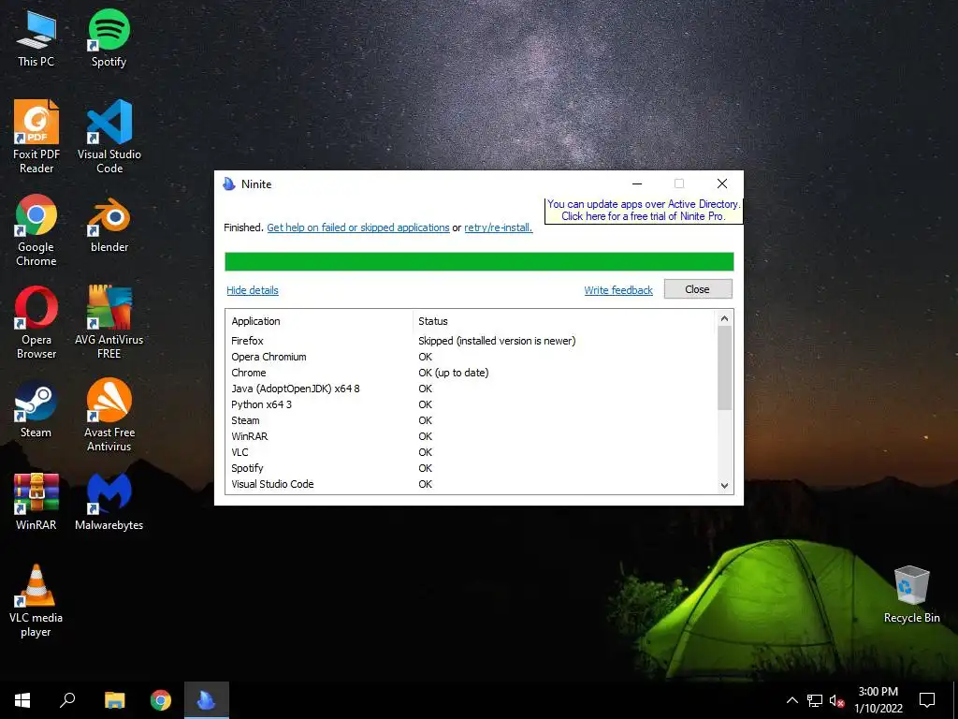Viewport: 958px width, 719px height.
Task: Open the This PC desktop icon
Action: (x=36, y=38)
